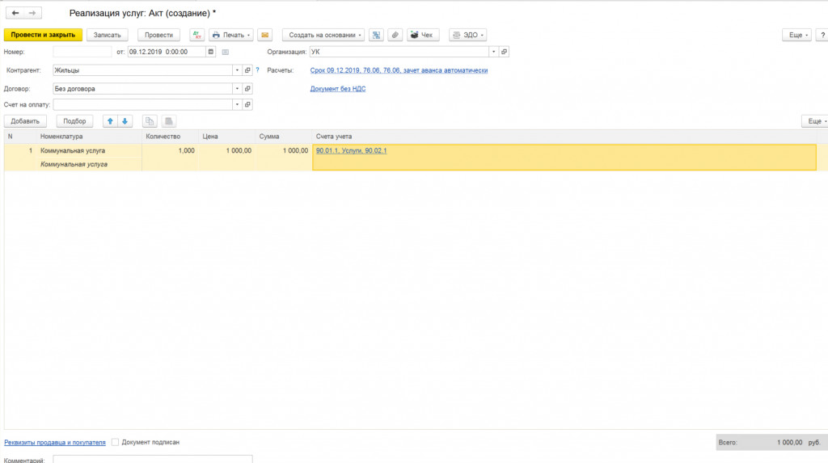Click the Контрагент field with Жильцы
This screenshot has width=828, height=463.
pyautogui.click(x=142, y=70)
